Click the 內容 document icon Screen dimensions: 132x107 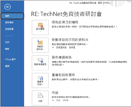40,95
